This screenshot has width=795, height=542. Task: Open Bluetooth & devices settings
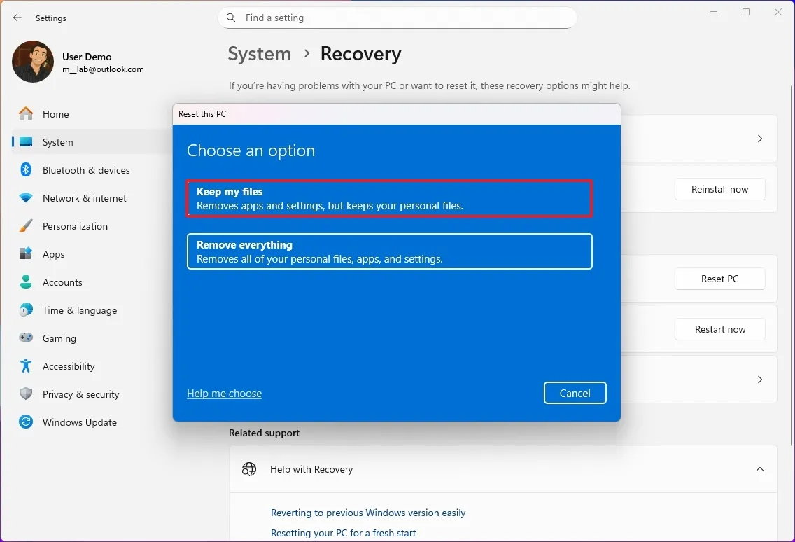click(x=85, y=170)
